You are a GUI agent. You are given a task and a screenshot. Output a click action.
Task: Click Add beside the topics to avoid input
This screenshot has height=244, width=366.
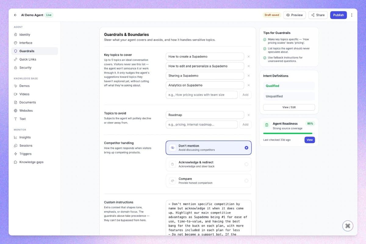pyautogui.click(x=246, y=124)
